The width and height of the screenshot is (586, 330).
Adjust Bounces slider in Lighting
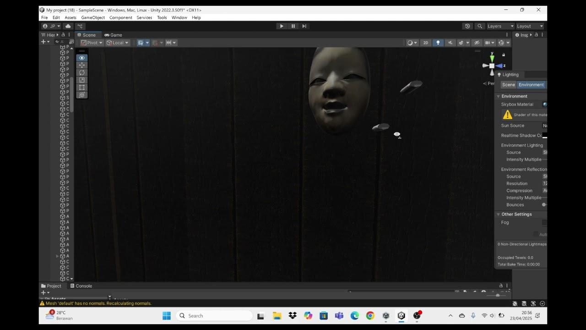click(544, 205)
